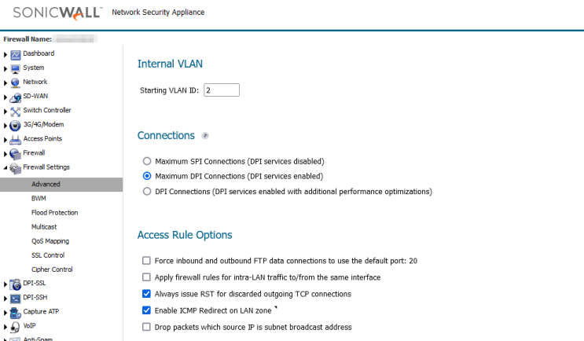Click the Dashboard icon in sidebar
Image resolution: width=584 pixels, height=341 pixels.
pyautogui.click(x=16, y=54)
